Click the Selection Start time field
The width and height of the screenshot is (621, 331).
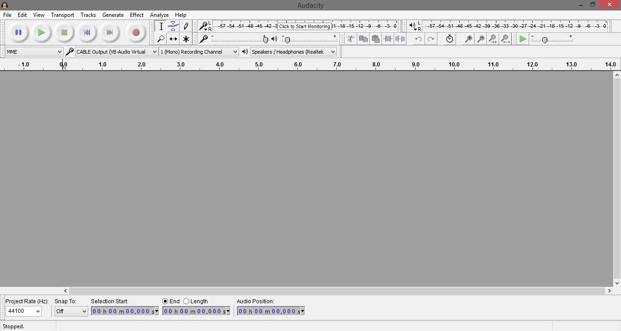125,311
